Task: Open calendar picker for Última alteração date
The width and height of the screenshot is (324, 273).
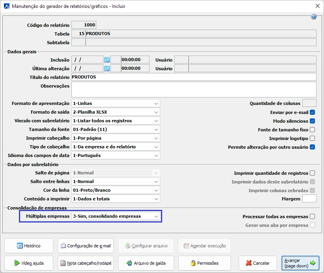Action: [107, 69]
